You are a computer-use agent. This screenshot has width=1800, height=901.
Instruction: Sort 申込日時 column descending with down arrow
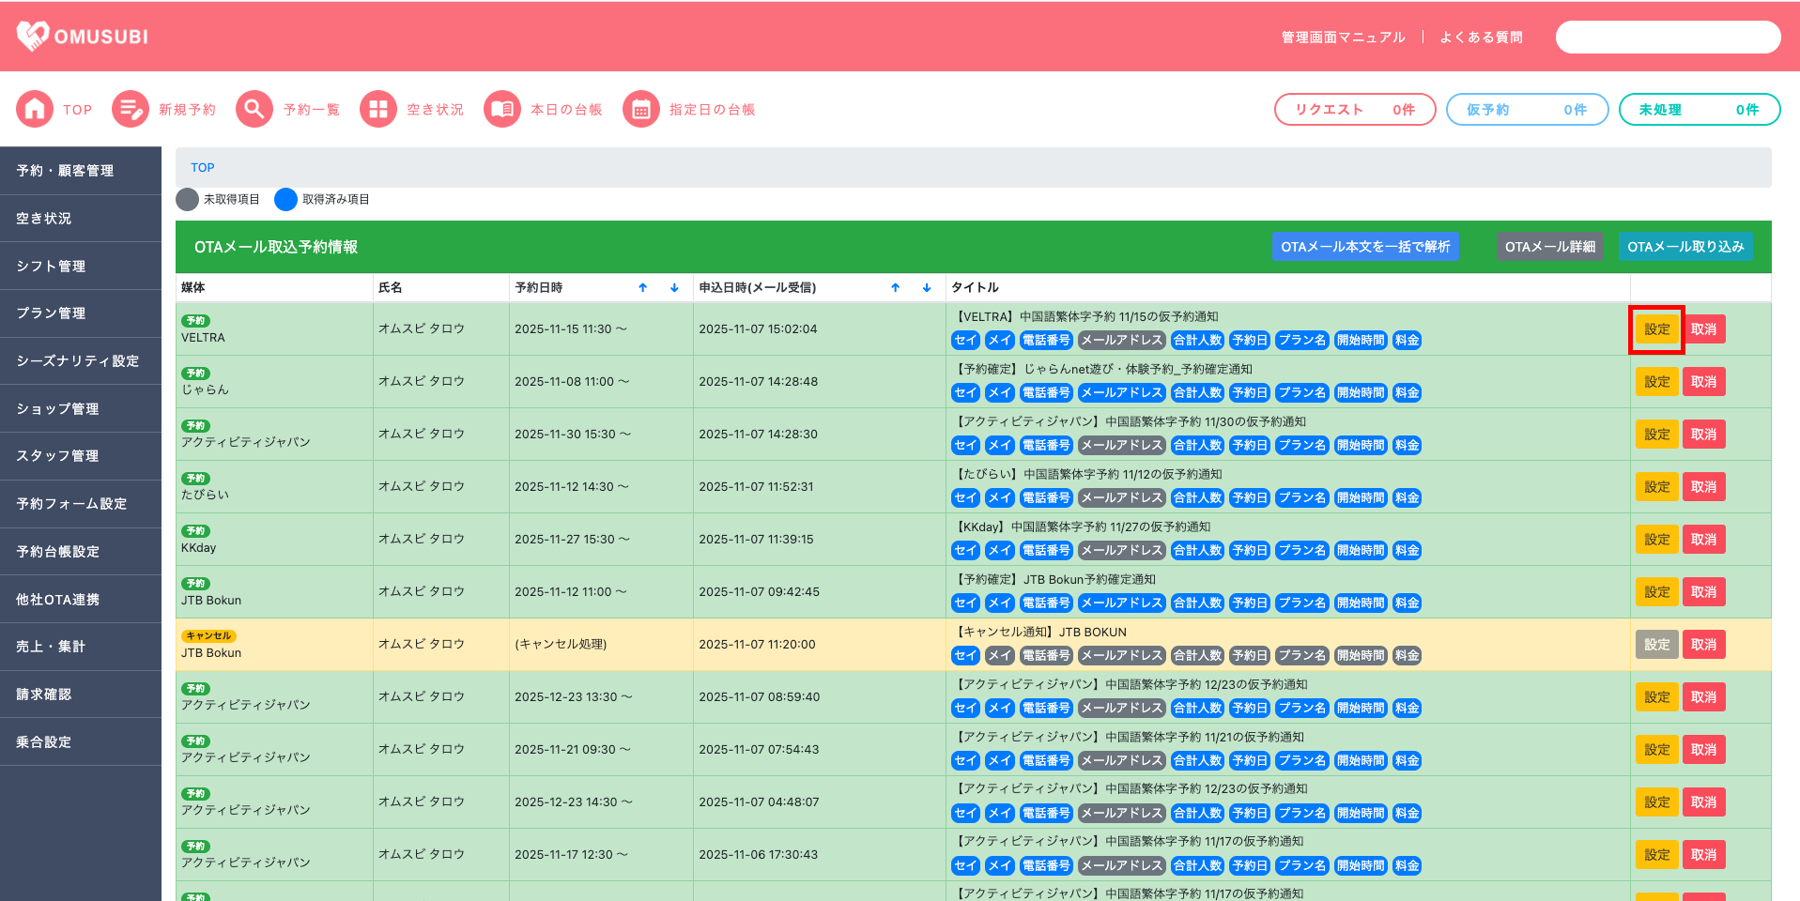tap(927, 288)
